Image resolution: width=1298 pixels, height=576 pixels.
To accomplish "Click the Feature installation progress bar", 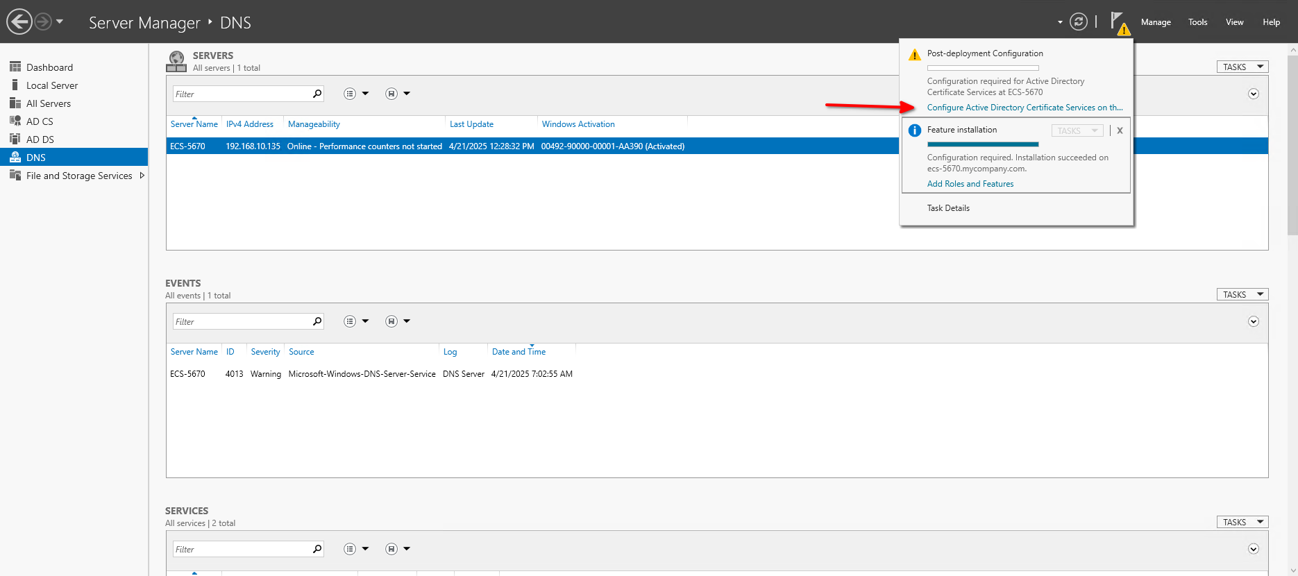I will click(x=983, y=144).
